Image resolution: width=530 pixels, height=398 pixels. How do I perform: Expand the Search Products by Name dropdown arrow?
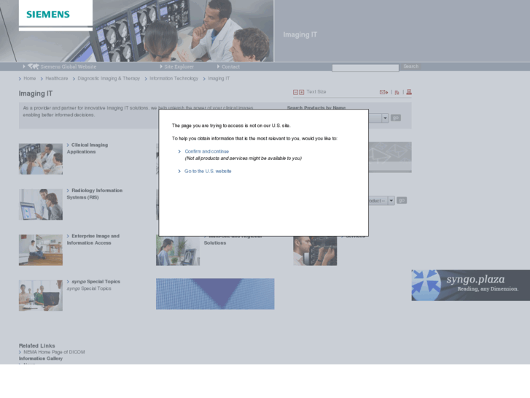385,118
